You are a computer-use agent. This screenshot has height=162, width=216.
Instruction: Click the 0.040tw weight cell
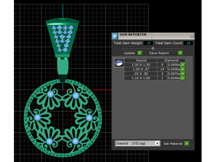coord(174,69)
